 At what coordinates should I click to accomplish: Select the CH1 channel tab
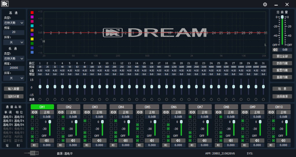(x=42, y=107)
